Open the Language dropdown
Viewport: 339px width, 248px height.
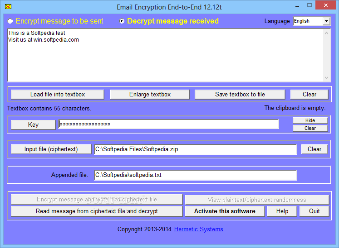coord(326,21)
